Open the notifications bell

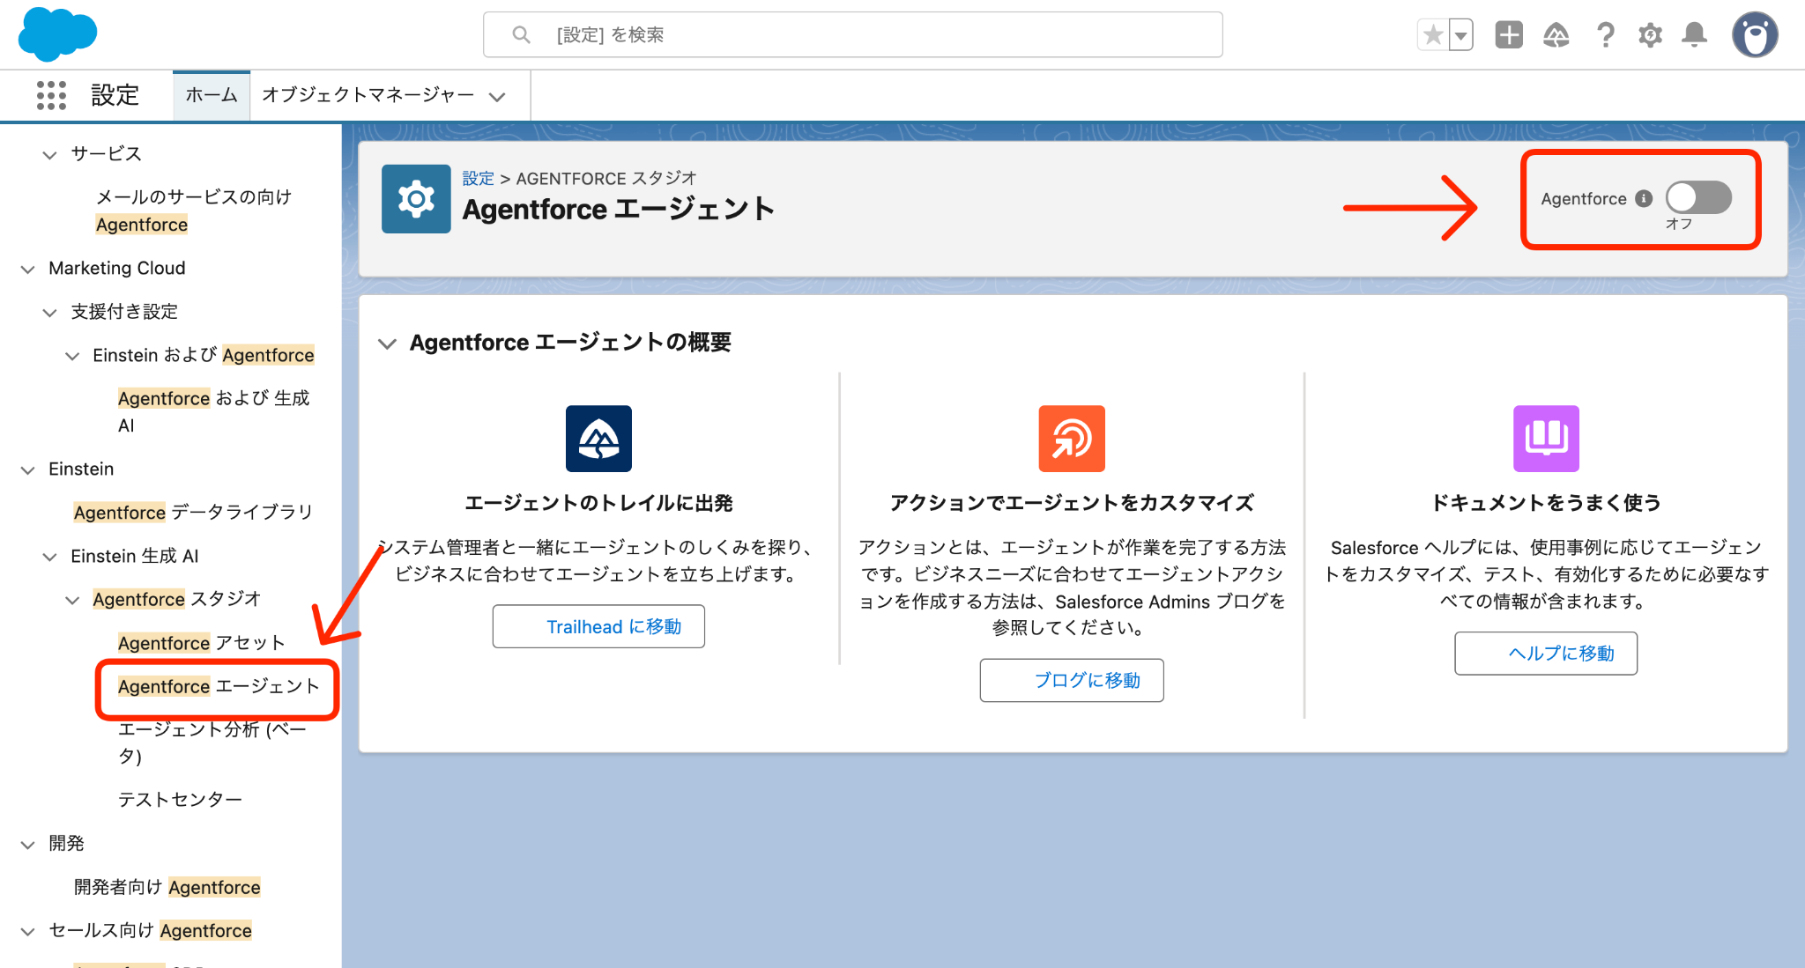pyautogui.click(x=1694, y=35)
